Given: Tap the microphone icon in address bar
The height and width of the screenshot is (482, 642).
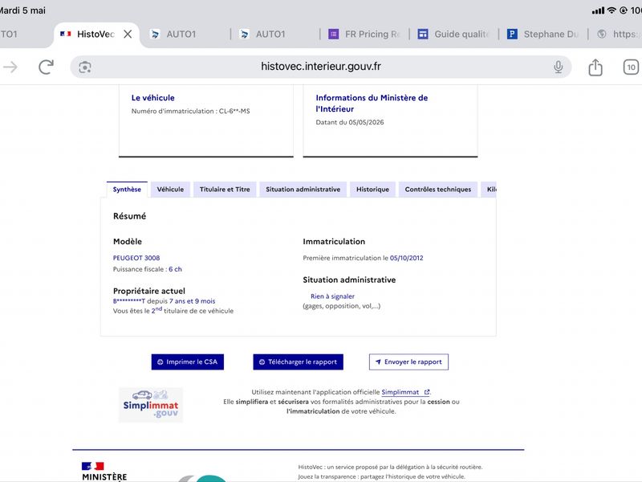Looking at the screenshot, I should [558, 67].
